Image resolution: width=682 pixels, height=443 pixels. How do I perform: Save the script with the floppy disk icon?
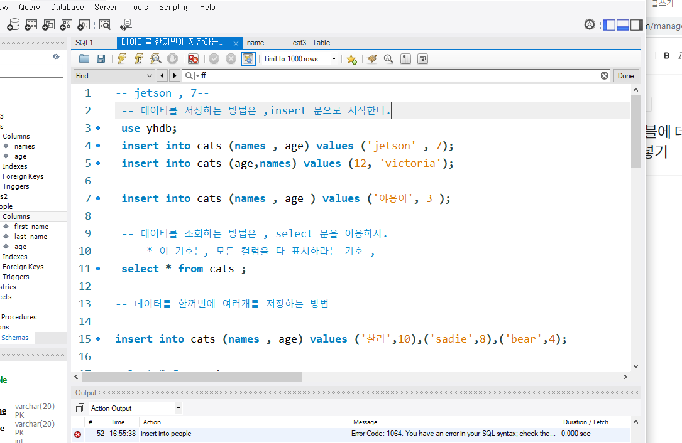click(101, 58)
